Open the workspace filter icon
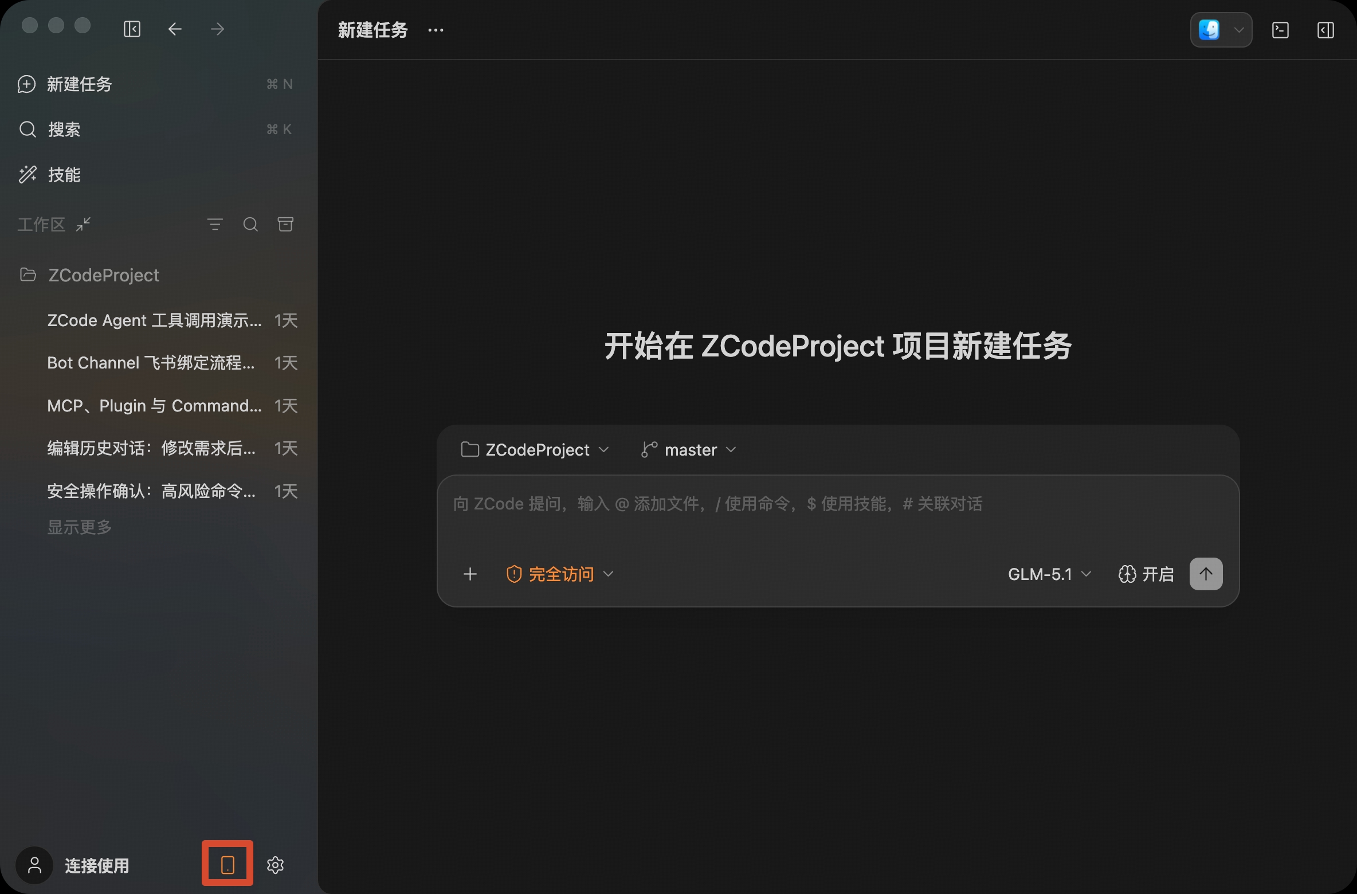The image size is (1357, 894). [x=215, y=224]
